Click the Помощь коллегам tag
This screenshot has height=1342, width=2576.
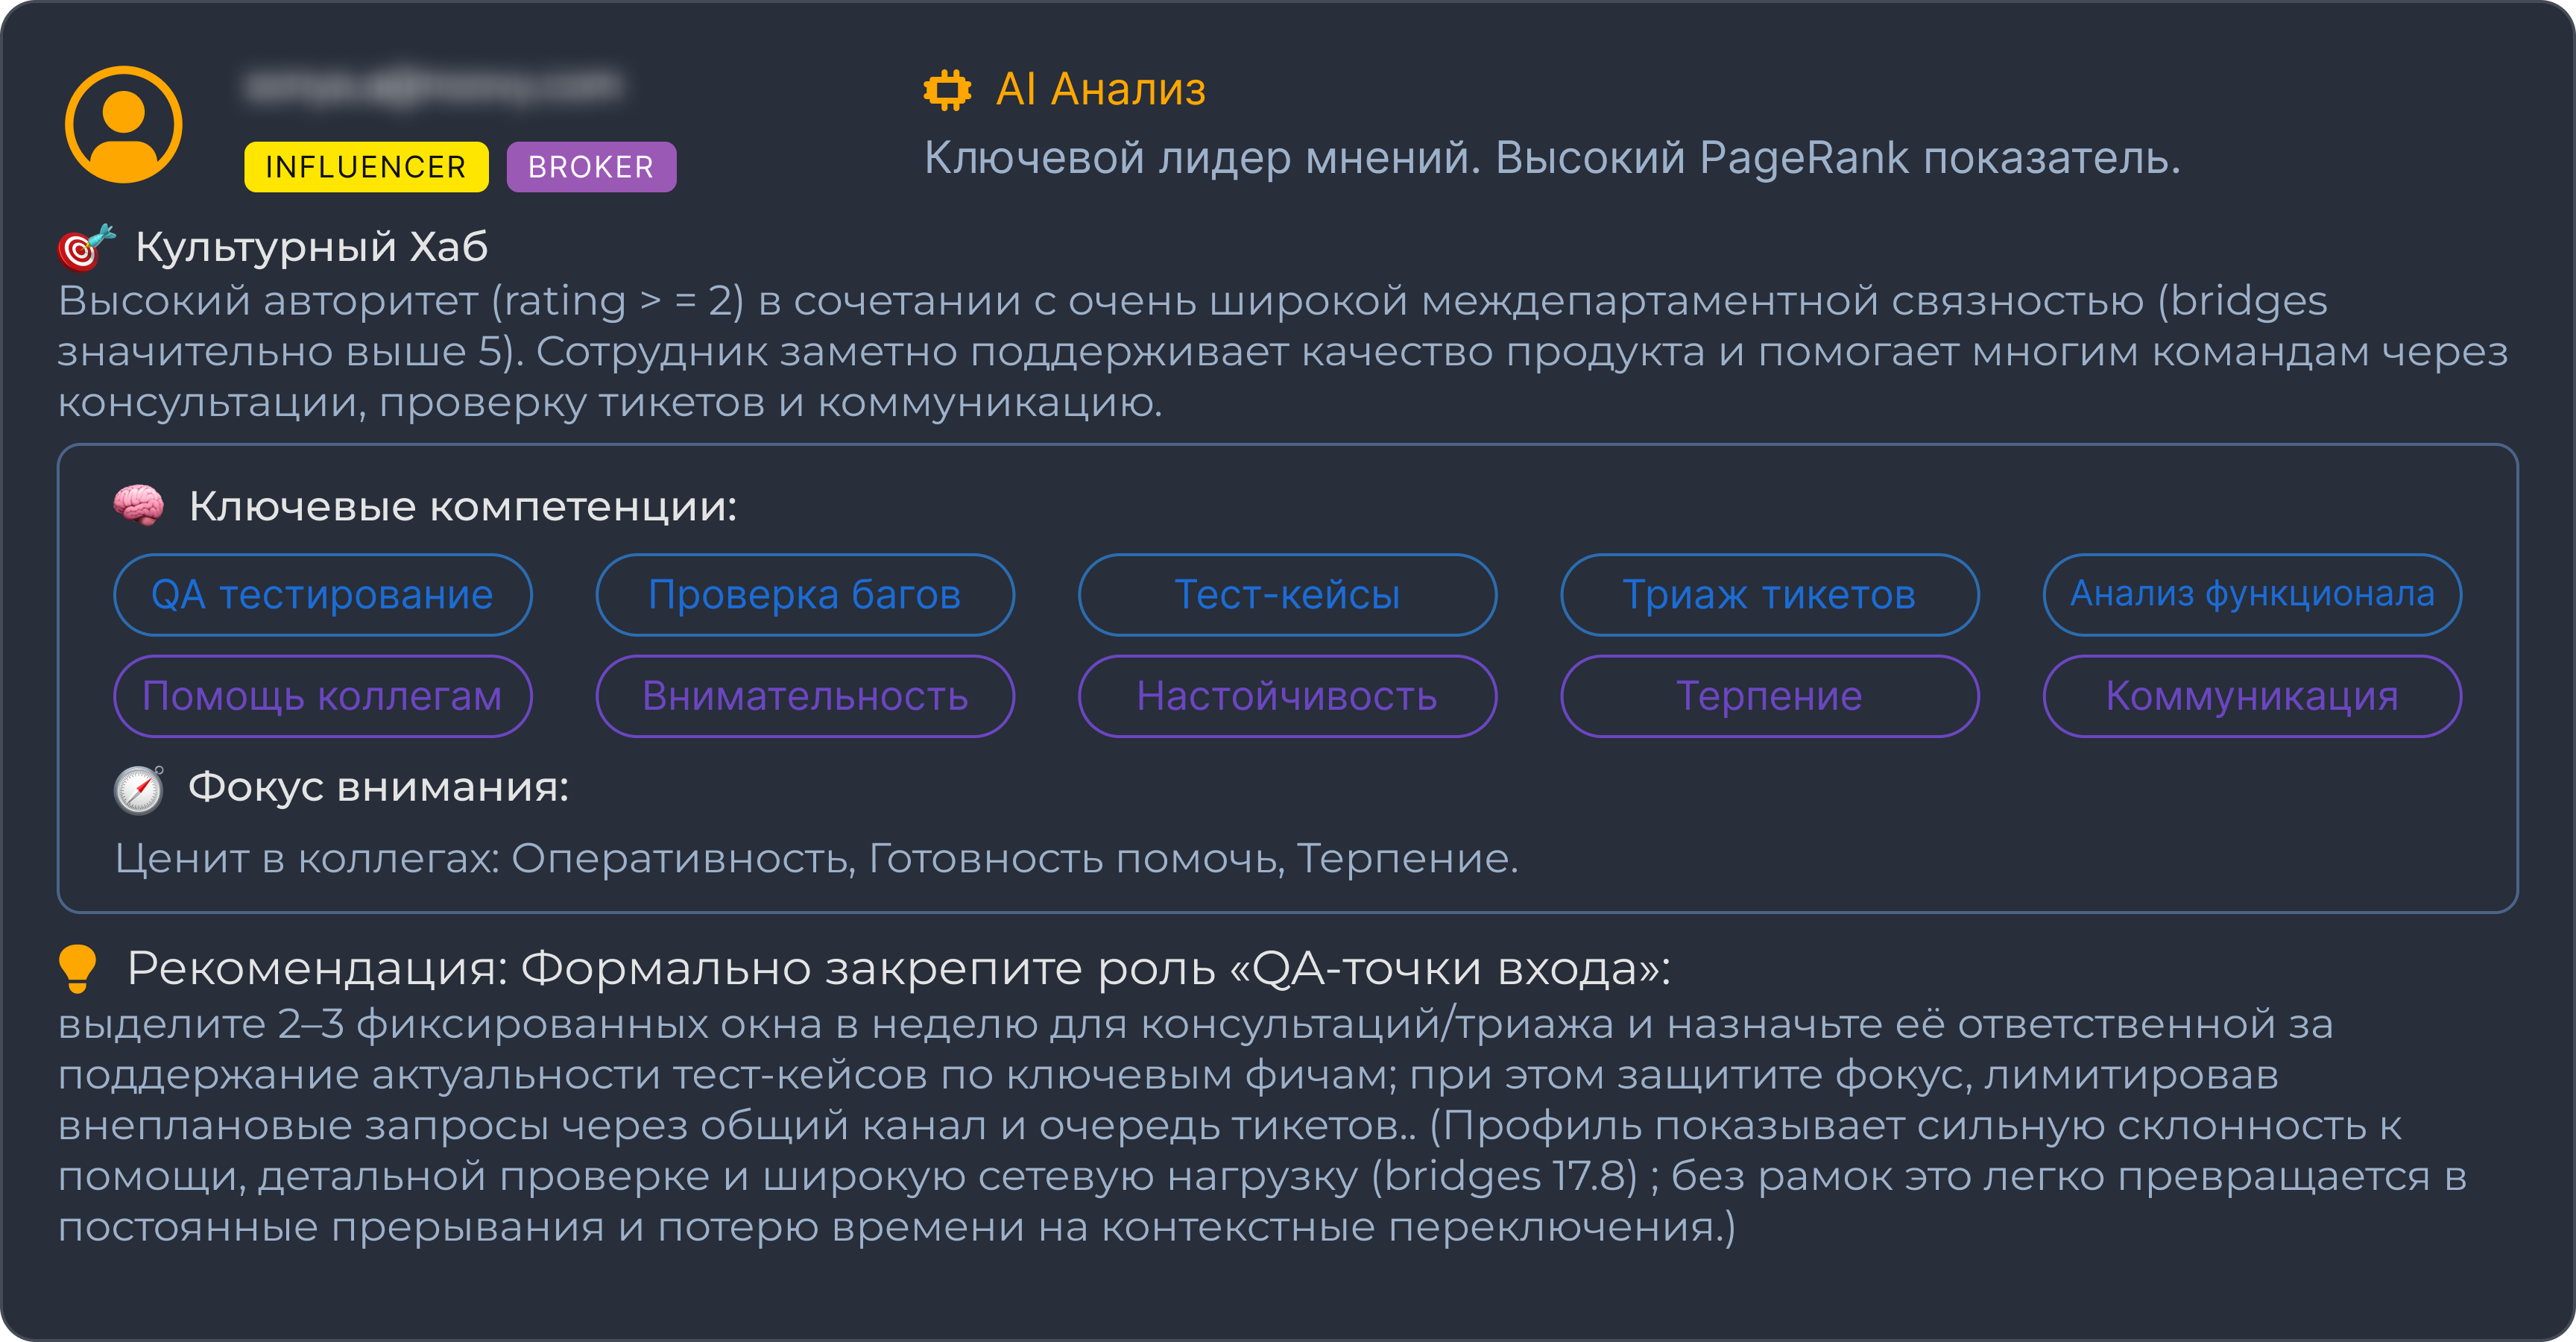coord(323,696)
